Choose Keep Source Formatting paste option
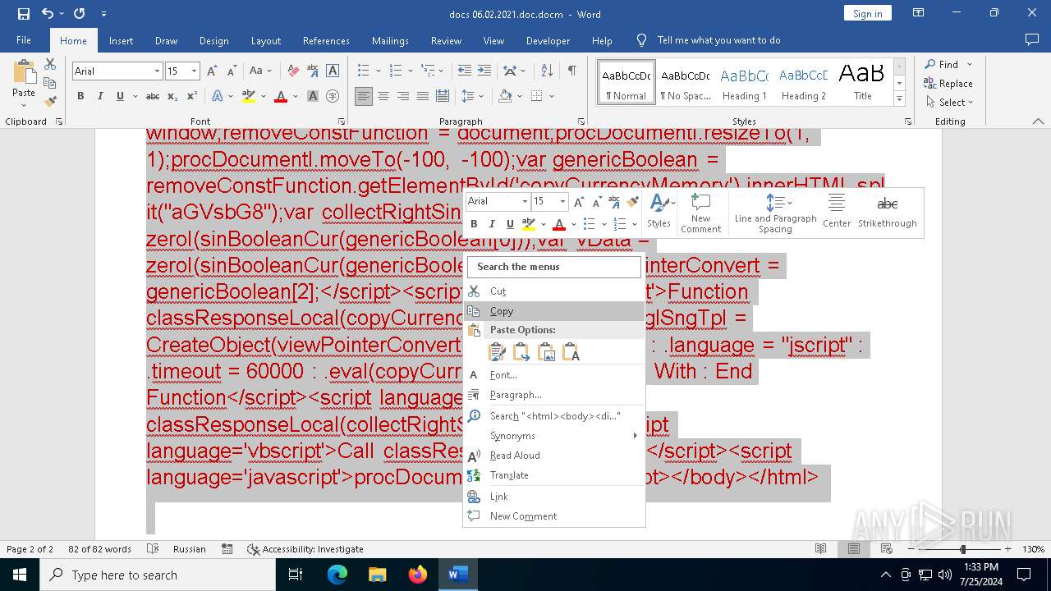This screenshot has height=591, width=1051. (x=498, y=353)
